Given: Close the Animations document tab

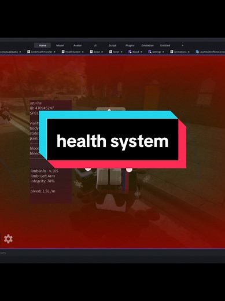Looking at the screenshot, I should (x=189, y=52).
